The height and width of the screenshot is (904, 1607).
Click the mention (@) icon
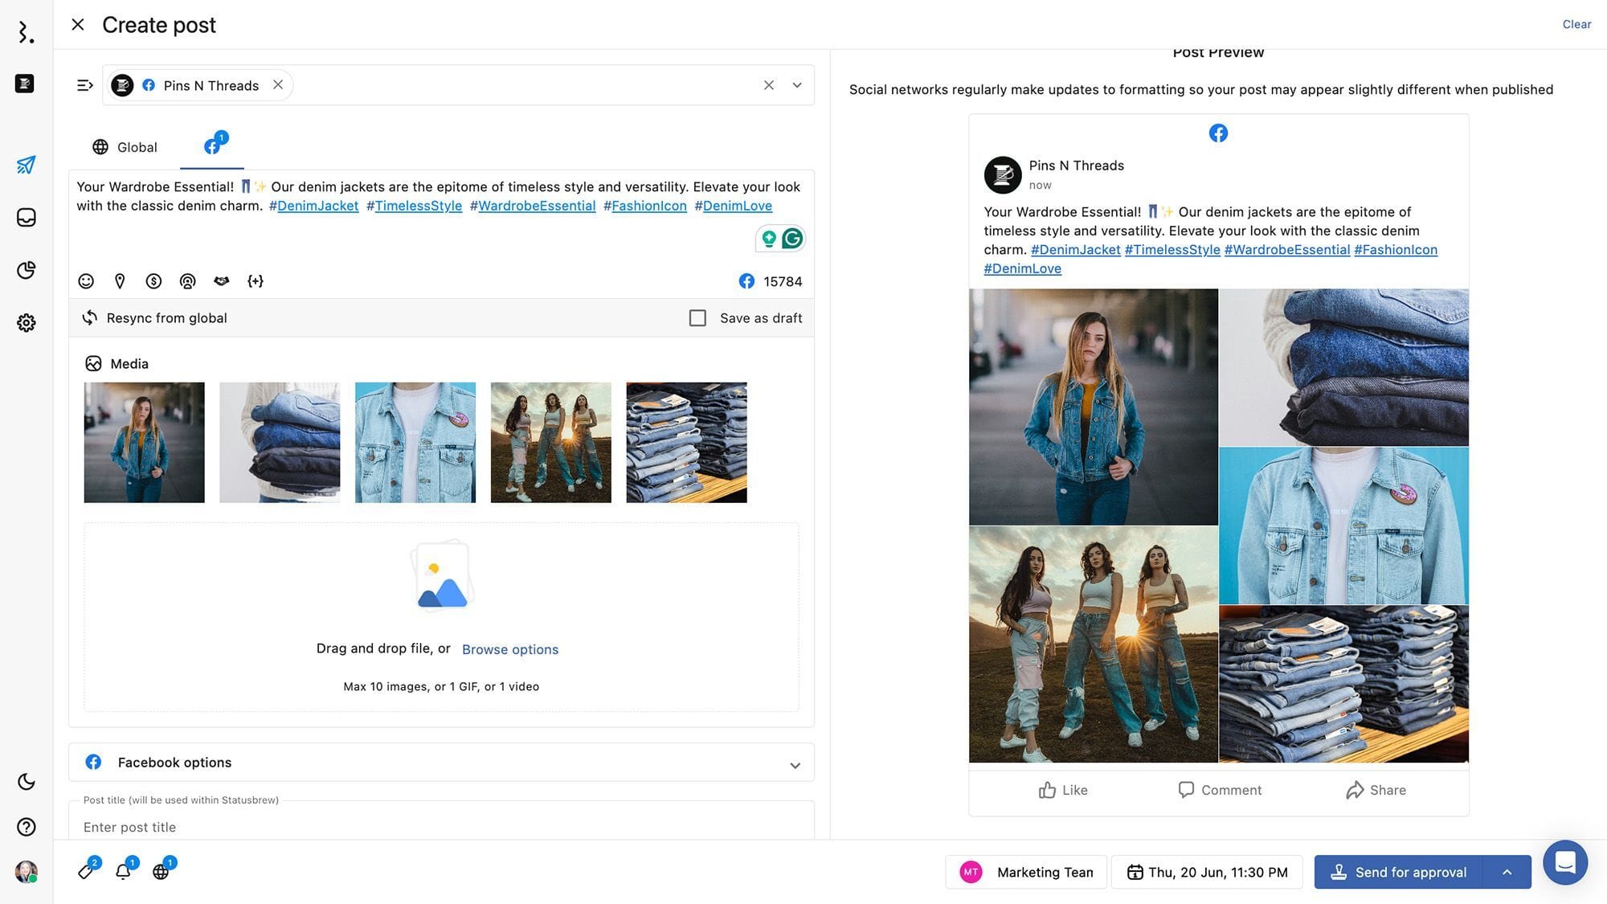187,281
